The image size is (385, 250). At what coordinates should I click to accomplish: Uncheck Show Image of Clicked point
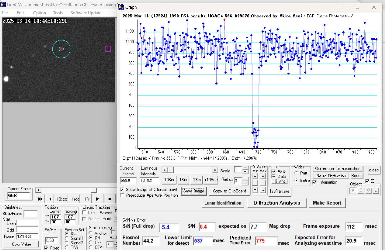pos(122,190)
